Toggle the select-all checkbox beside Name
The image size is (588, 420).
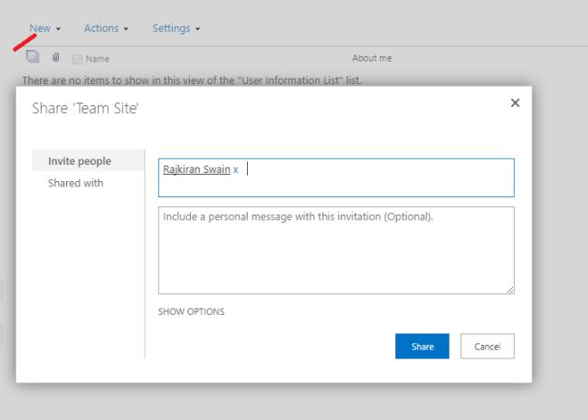tap(77, 59)
